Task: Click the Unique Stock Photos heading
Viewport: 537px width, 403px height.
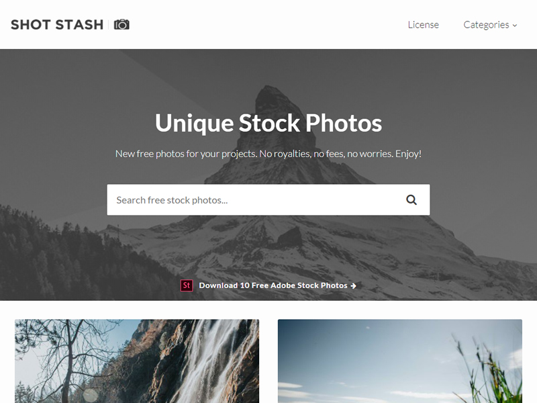Action: point(268,123)
